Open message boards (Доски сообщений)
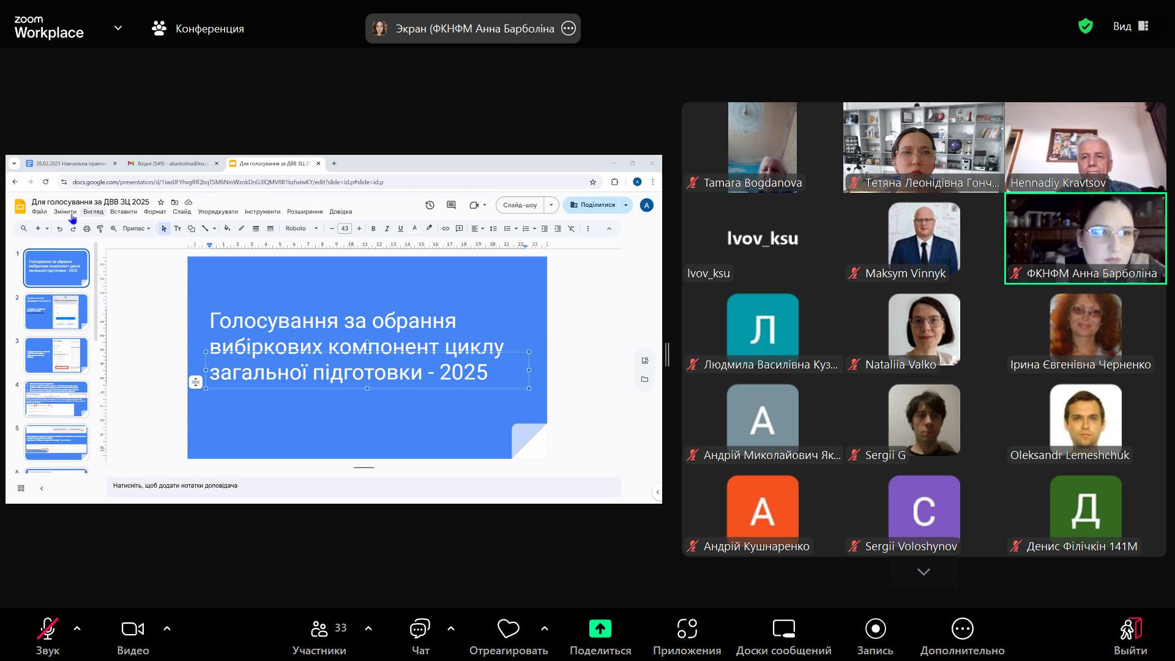The width and height of the screenshot is (1175, 661). (x=783, y=637)
